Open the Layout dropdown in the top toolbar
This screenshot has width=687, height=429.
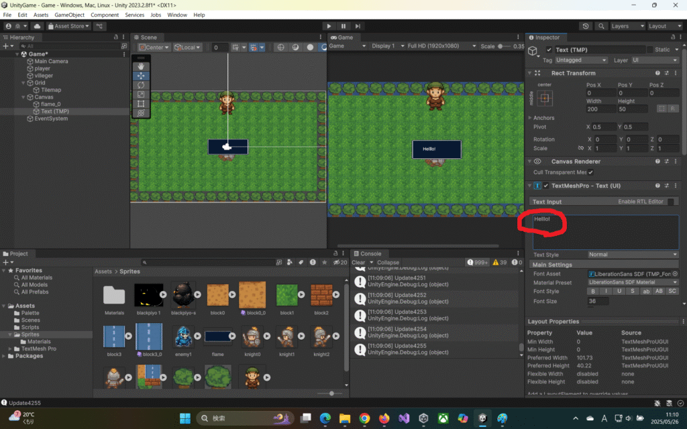pos(665,26)
